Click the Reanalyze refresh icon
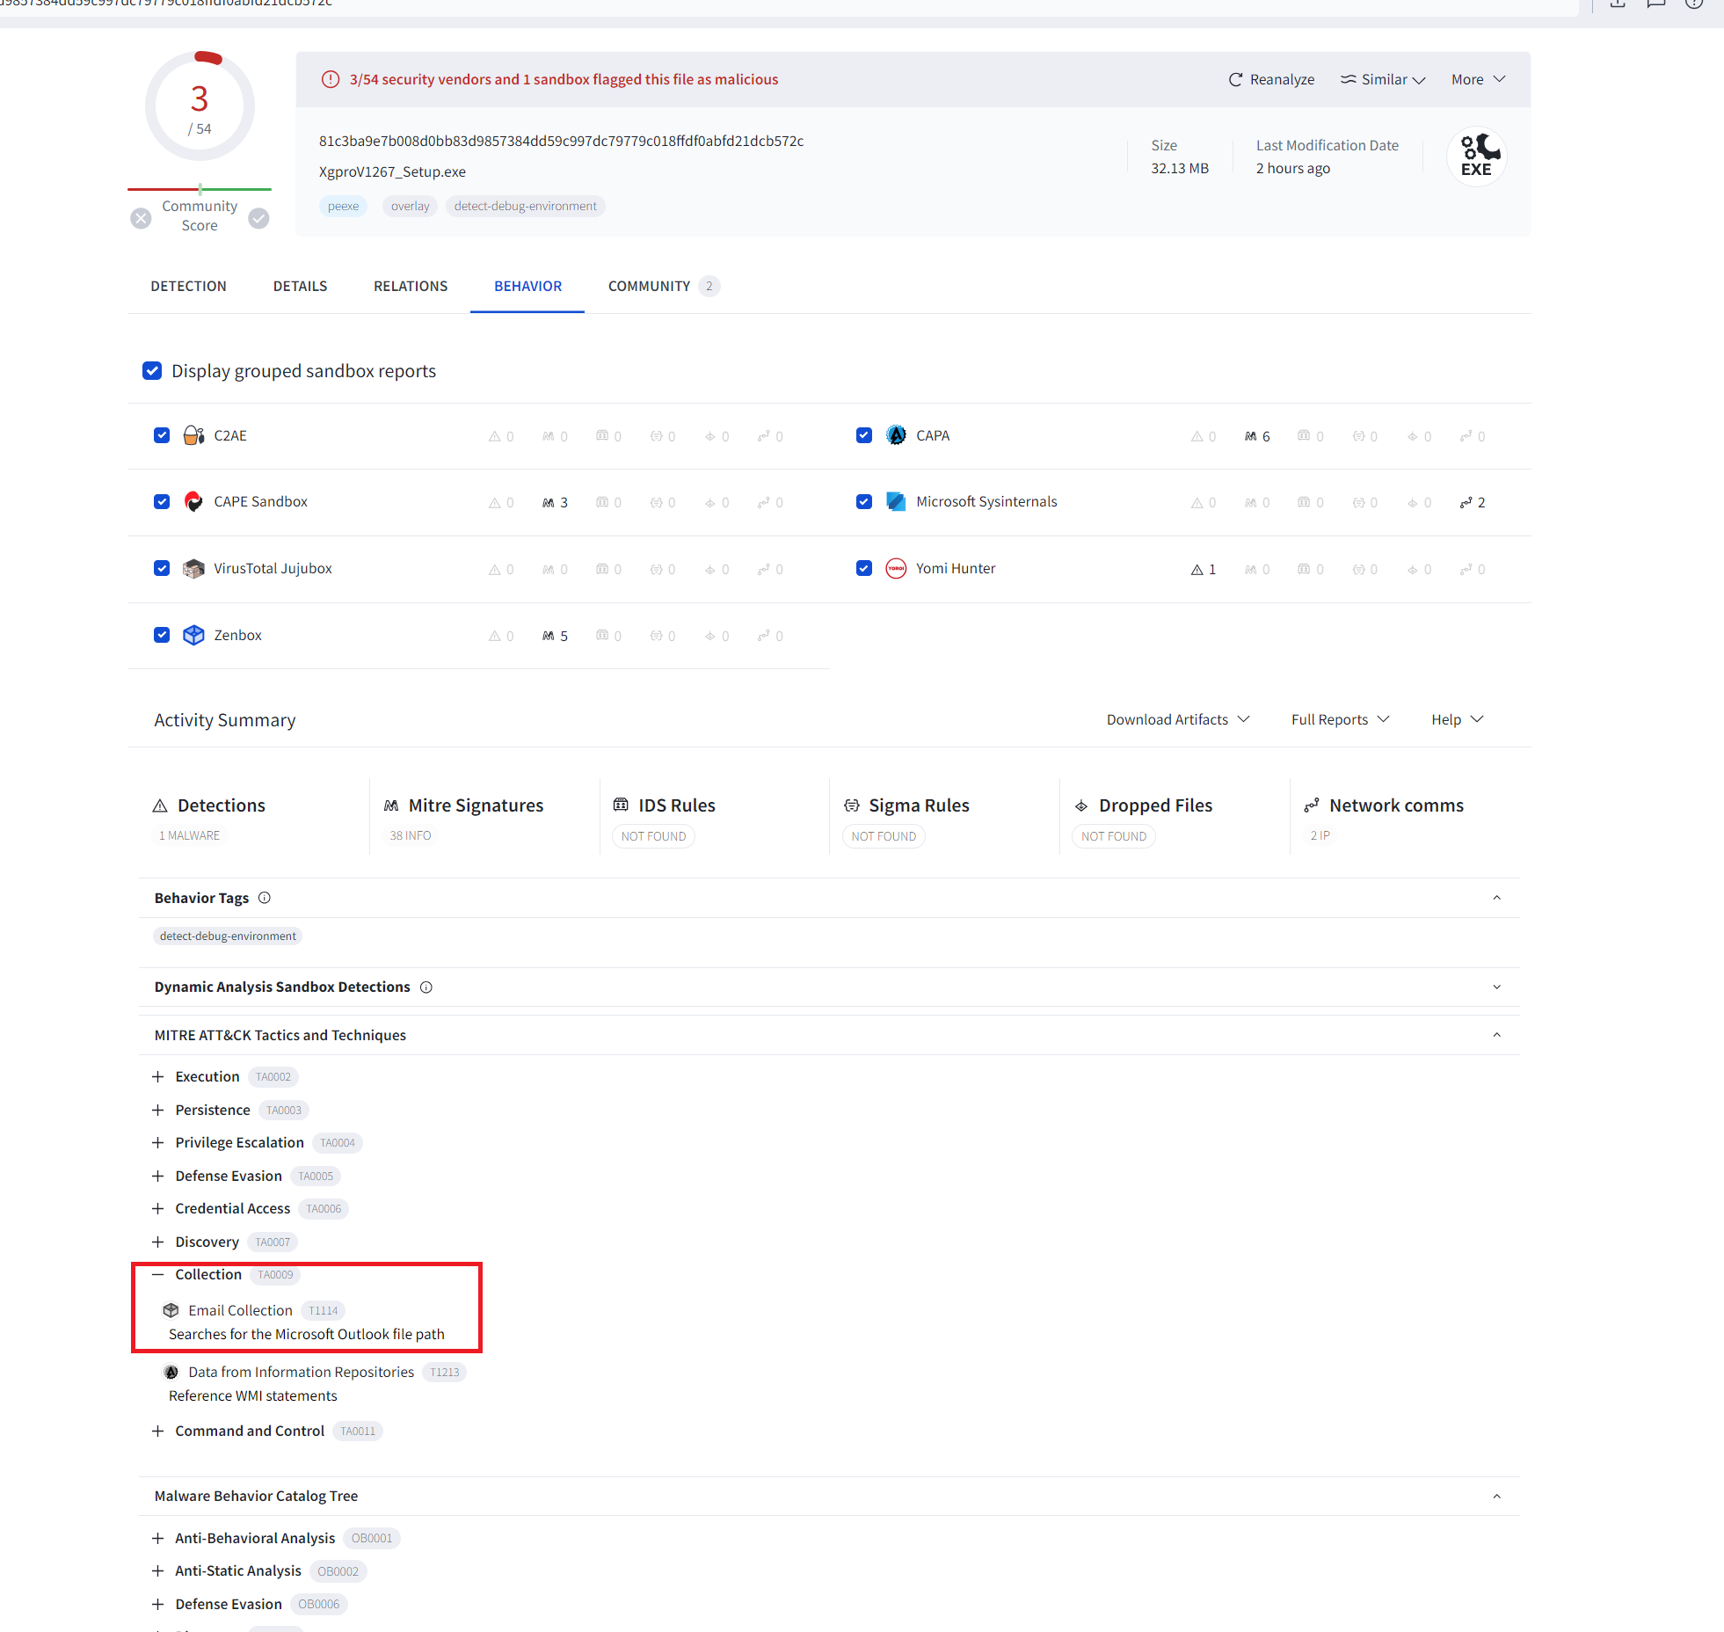This screenshot has width=1724, height=1632. 1235,80
